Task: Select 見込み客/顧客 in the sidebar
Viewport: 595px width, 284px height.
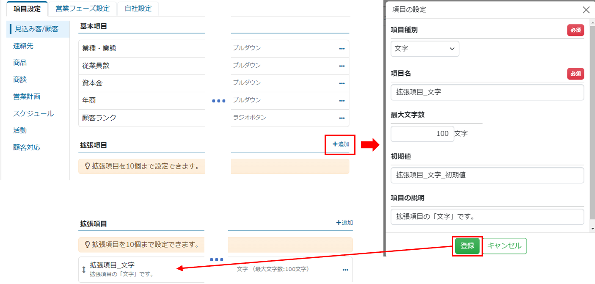Action: (38, 29)
